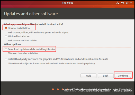Screen dimensions: 135x95
Task: Open the Thu 08:05 clock menu
Action: click(x=68, y=3)
